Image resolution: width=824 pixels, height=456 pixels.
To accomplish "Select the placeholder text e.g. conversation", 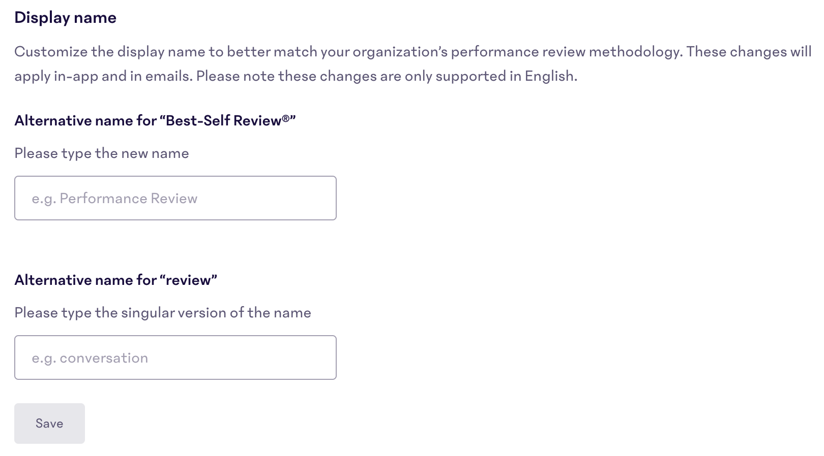I will click(x=90, y=357).
